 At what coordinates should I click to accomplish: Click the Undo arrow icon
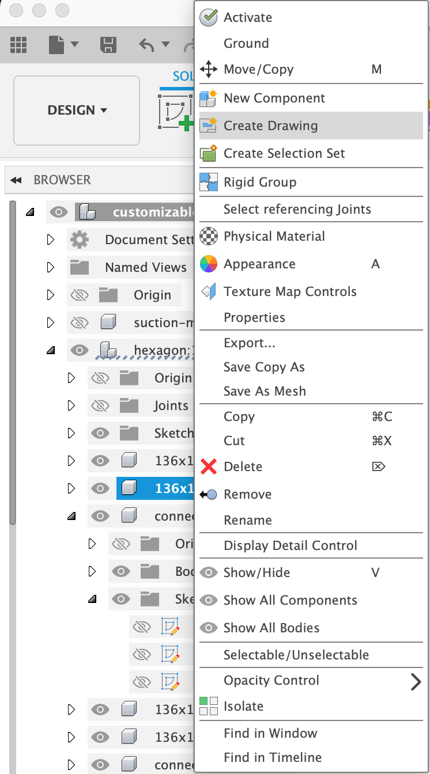pyautogui.click(x=147, y=44)
